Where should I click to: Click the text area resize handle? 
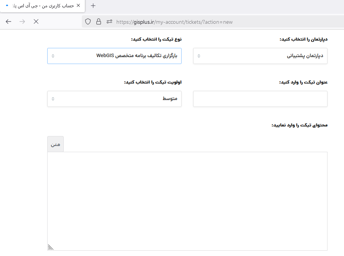(51, 247)
